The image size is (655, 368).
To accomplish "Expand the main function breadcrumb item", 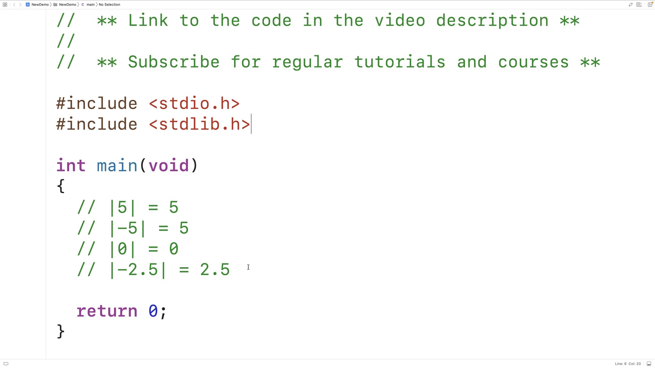I will point(90,4).
